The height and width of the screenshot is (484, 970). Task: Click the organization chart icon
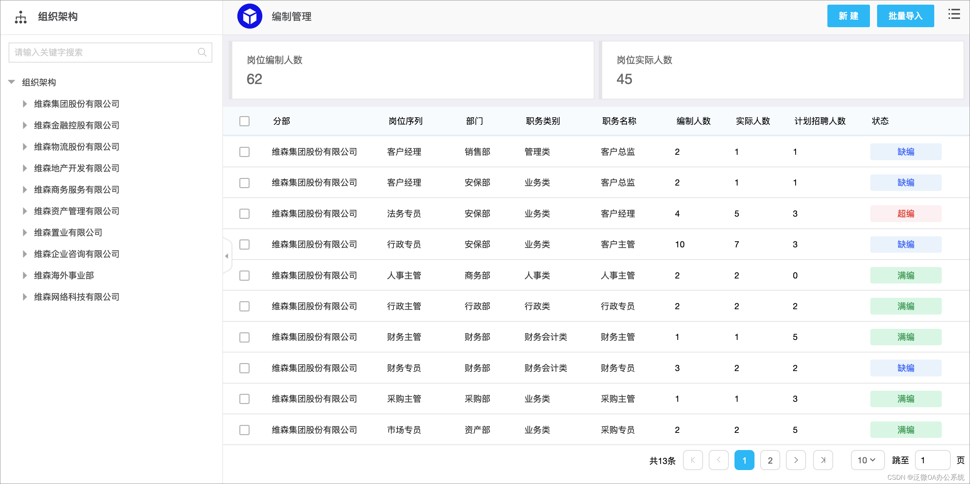(20, 17)
